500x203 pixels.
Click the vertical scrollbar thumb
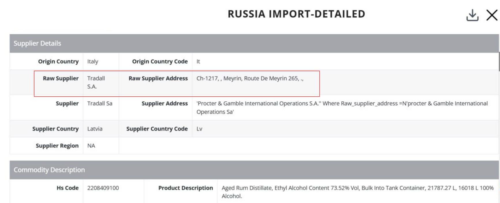[x=499, y=61]
